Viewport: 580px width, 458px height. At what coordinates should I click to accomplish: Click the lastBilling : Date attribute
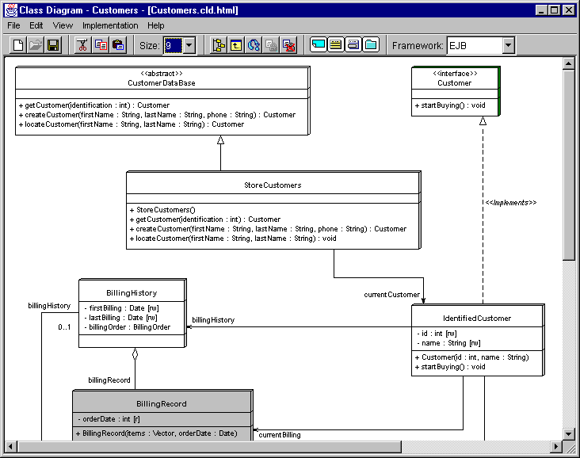tap(120, 318)
